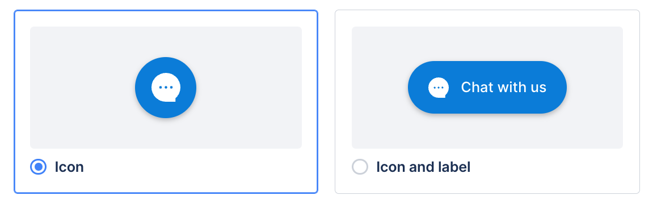657x208 pixels.
Task: Select the Icon and label radio button
Action: pyautogui.click(x=360, y=167)
